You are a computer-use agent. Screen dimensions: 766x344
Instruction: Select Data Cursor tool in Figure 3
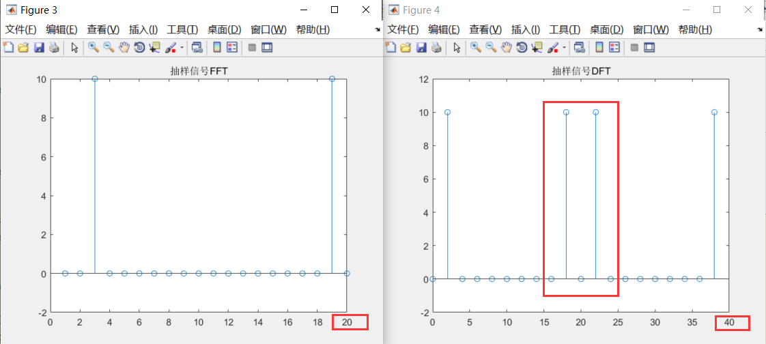click(155, 47)
